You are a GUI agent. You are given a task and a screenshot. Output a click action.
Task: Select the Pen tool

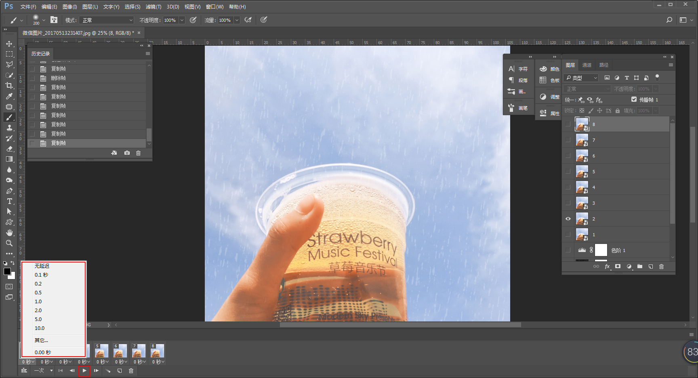click(x=9, y=191)
